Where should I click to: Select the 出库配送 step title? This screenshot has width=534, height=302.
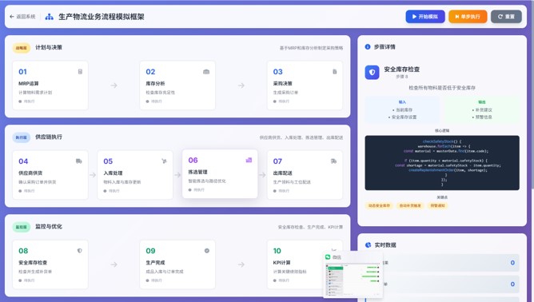click(283, 173)
